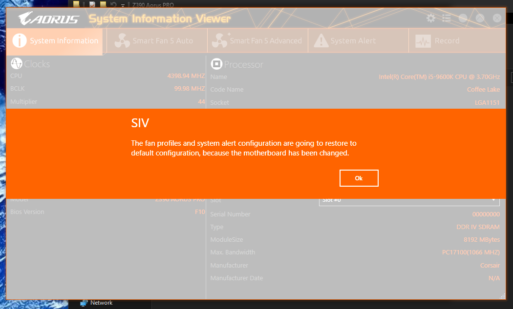The width and height of the screenshot is (513, 309).
Task: Click memory Manufacturer value Corsair
Action: 490,265
